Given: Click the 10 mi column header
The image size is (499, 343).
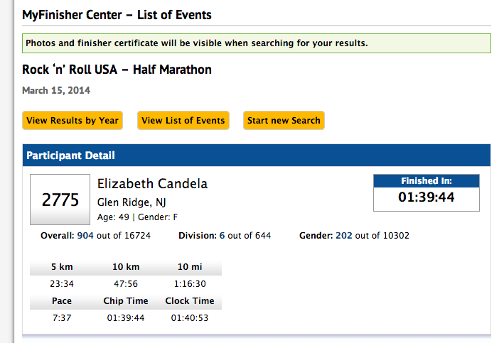Looking at the screenshot, I should pyautogui.click(x=190, y=267).
